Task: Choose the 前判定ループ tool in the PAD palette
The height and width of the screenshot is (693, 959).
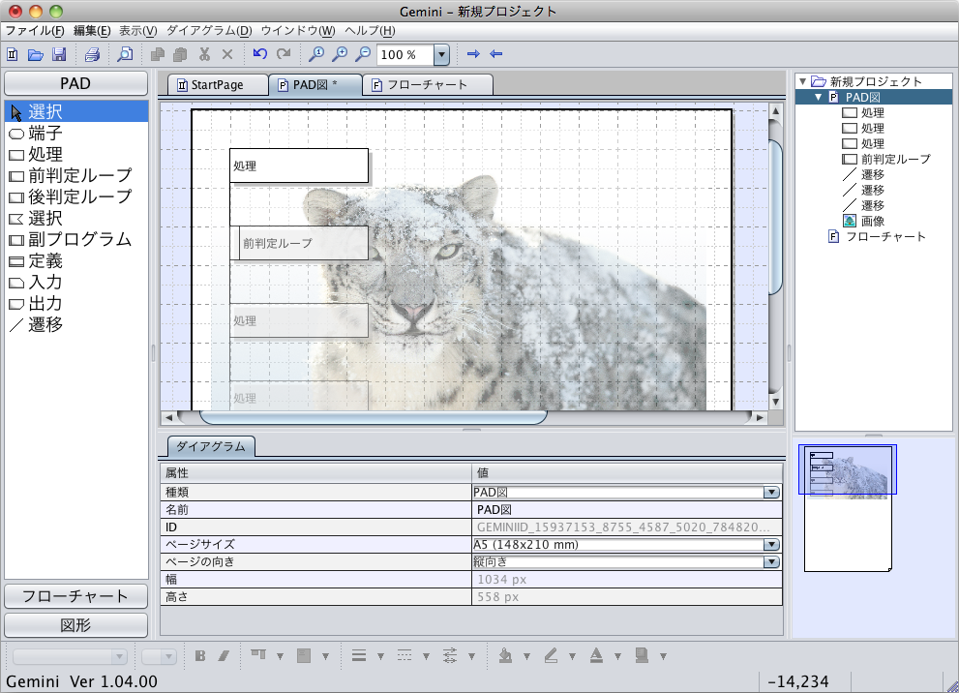Action: click(76, 176)
